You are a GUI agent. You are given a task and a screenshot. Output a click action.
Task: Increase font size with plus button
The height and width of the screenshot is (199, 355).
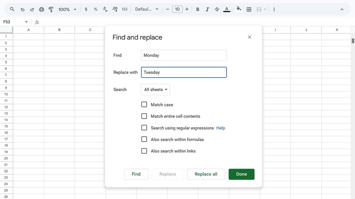pos(187,9)
